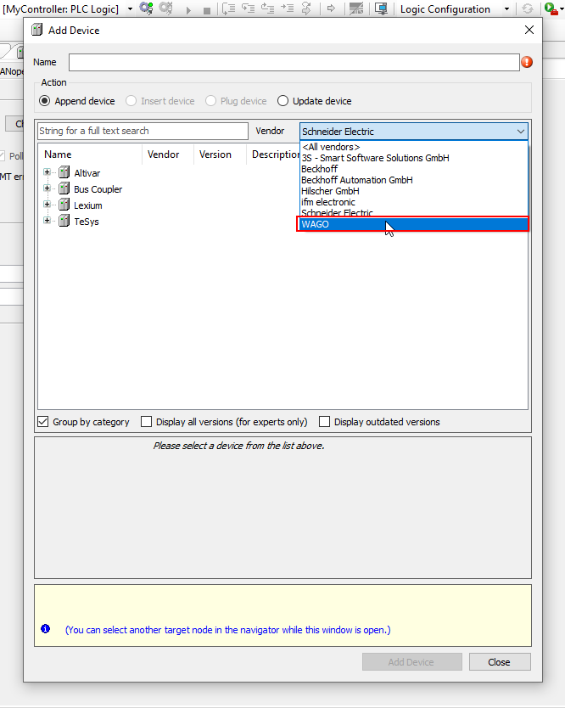Enable Display outdated versions checkbox

coord(324,422)
